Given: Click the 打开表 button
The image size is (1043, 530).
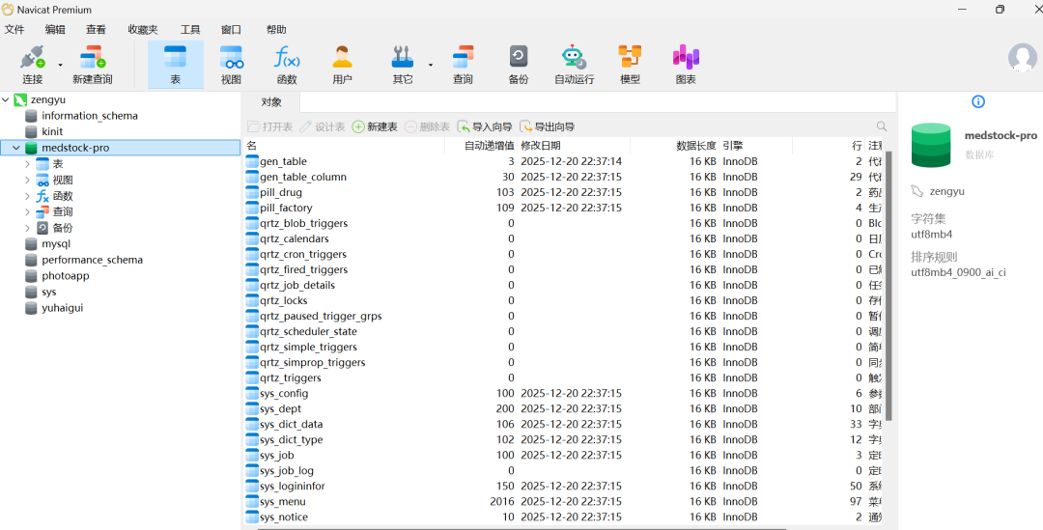Looking at the screenshot, I should click(270, 126).
